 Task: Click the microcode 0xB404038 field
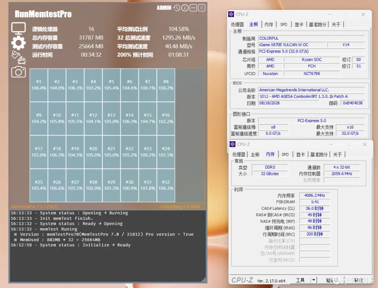click(x=353, y=103)
